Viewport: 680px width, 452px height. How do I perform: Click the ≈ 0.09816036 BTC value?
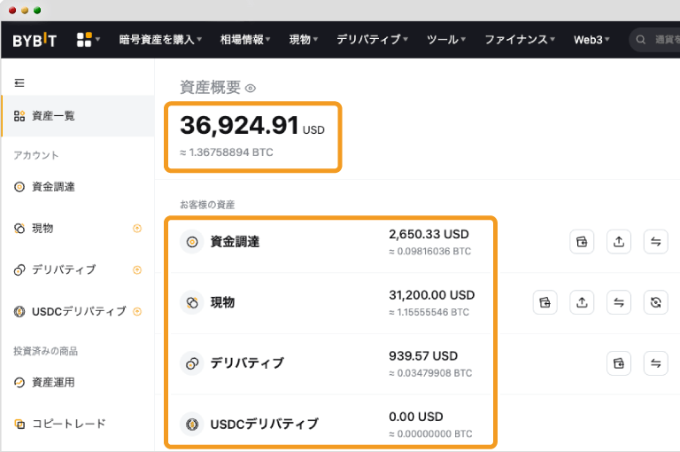(429, 252)
